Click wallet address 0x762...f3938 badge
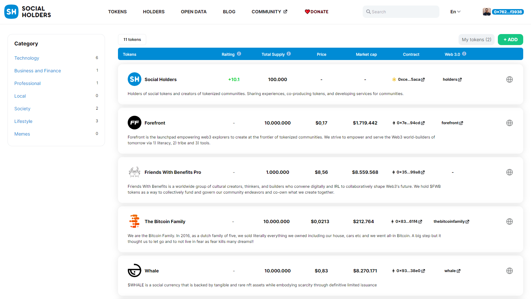 [508, 12]
